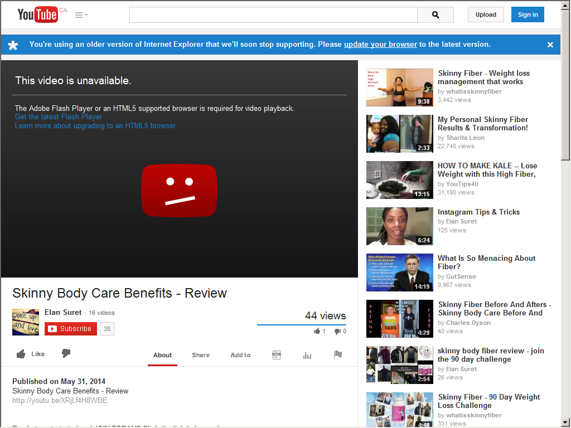The height and width of the screenshot is (428, 571).
Task: Visit the Elan Suret channel name
Action: (x=63, y=312)
